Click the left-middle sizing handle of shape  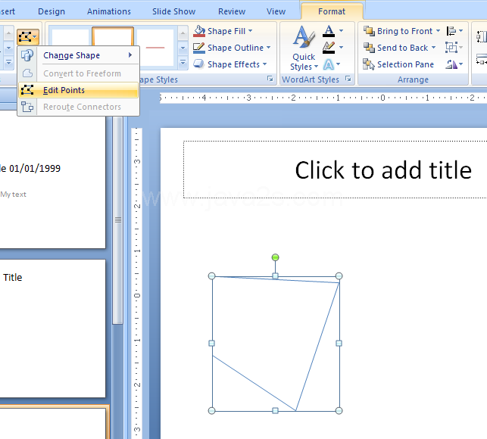211,343
